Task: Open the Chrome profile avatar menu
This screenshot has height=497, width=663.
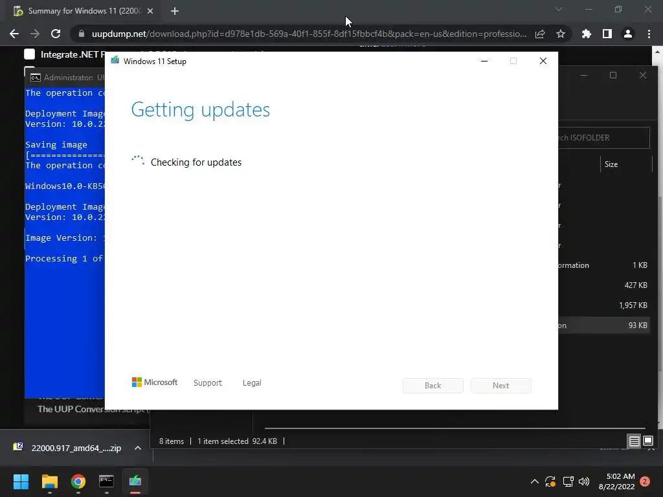Action: tap(628, 34)
